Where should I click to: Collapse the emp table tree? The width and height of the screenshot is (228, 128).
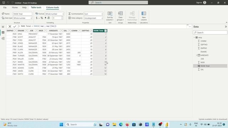coord(194,37)
